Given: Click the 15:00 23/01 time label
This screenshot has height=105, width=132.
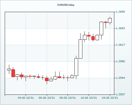Looking at the screenshot, I should [110, 98].
